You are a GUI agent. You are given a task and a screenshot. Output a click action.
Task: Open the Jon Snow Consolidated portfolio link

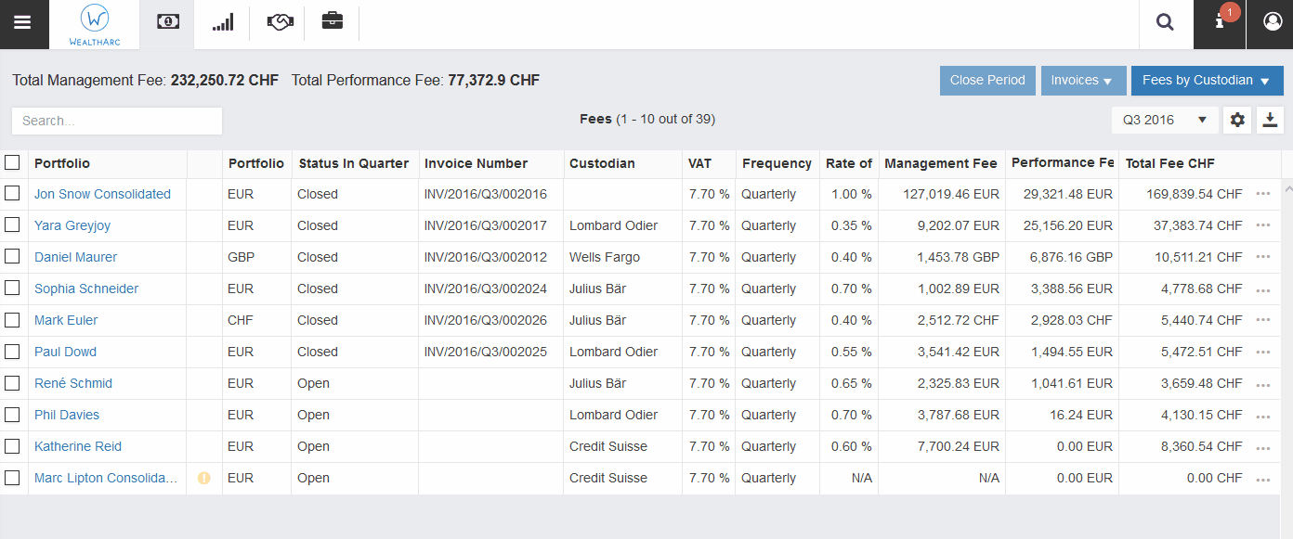tap(102, 194)
